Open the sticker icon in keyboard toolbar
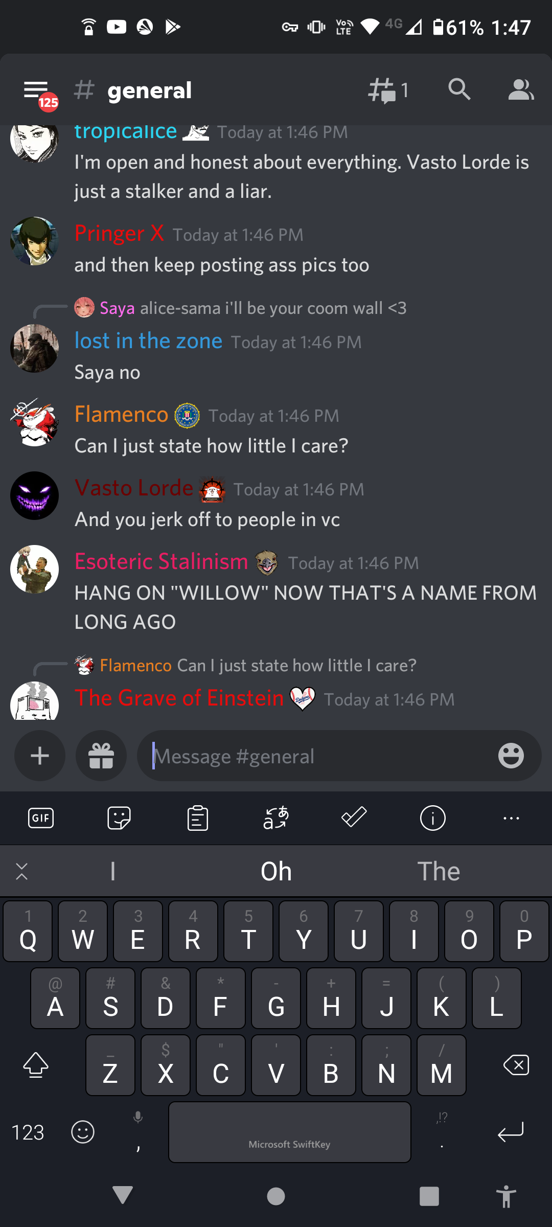 click(119, 818)
